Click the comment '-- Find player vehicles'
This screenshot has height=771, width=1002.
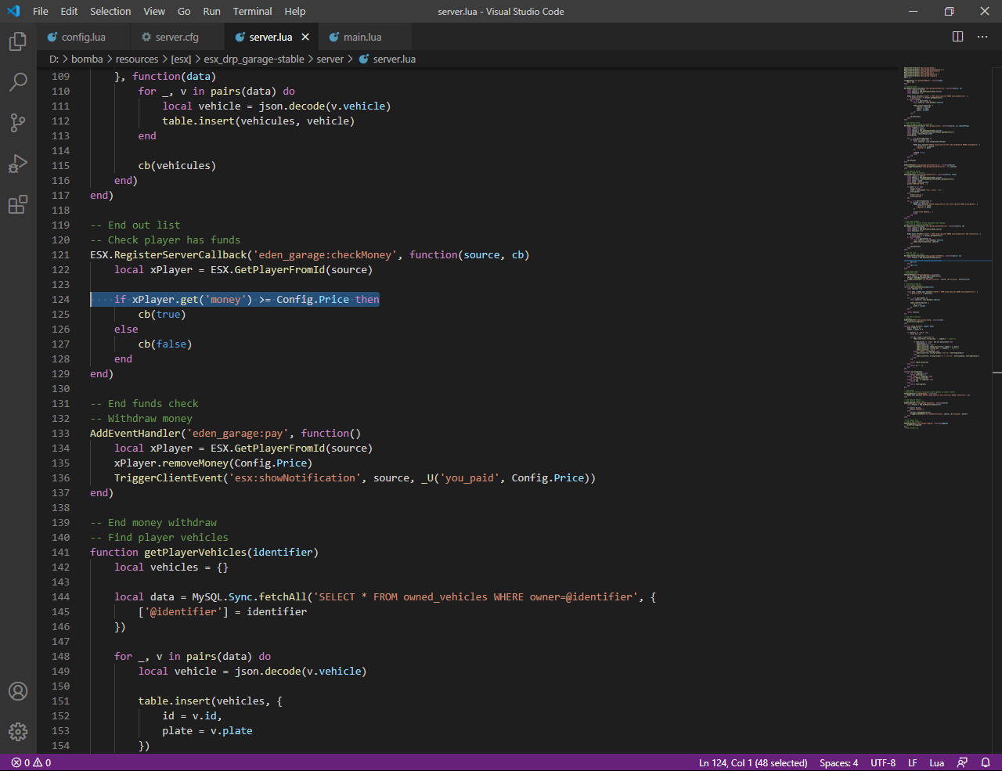(x=159, y=537)
